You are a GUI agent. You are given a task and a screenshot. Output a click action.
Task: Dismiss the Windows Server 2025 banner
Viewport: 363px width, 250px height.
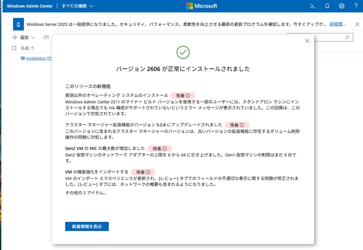[x=357, y=24]
